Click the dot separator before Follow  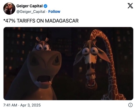[47, 12]
